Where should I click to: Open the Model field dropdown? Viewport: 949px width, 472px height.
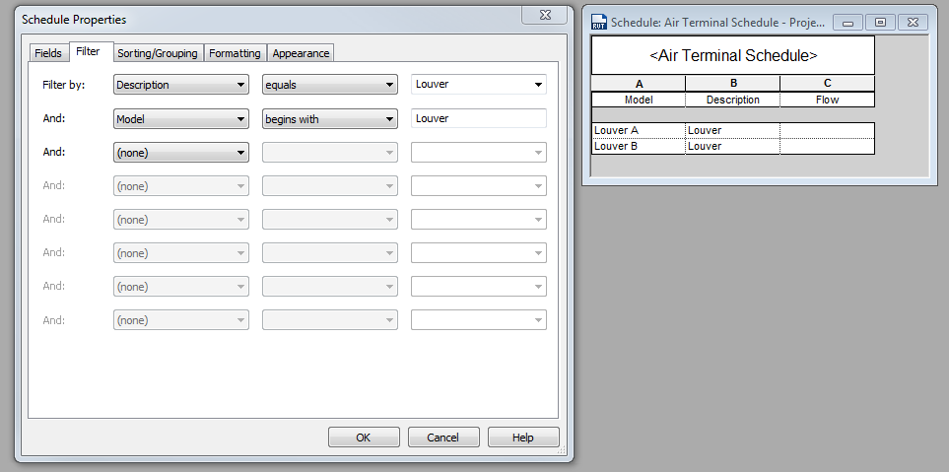click(x=181, y=119)
